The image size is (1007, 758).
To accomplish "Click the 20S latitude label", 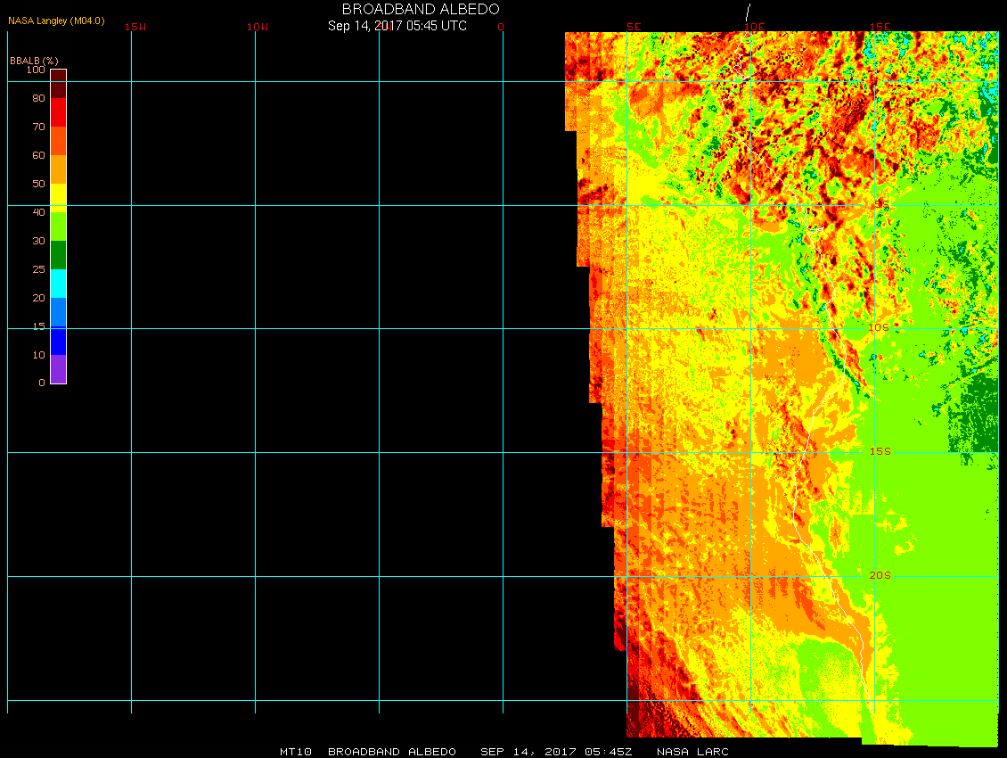I will point(880,575).
